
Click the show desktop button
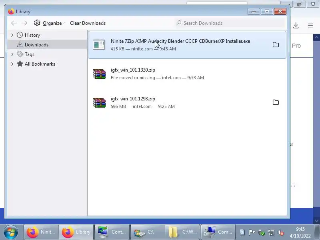[x=318, y=232]
